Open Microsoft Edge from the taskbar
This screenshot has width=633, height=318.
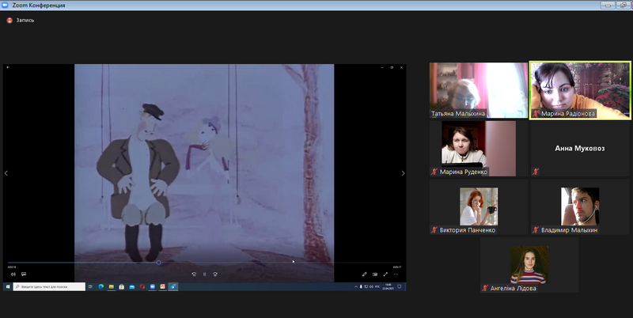101,286
